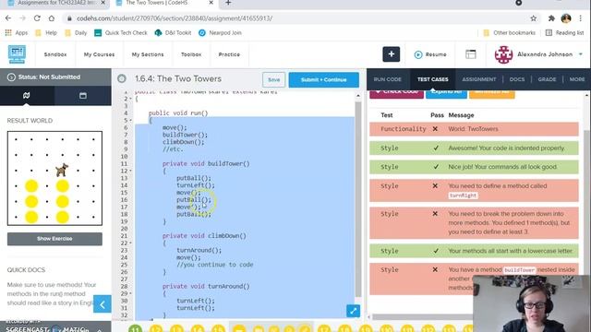Screen dimensions: 591x332
Task: Collapse the climbDown fold arrow at line 22
Action: pos(130,243)
